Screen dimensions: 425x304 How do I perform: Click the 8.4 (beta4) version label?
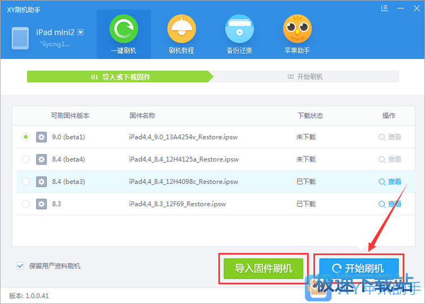click(x=69, y=159)
